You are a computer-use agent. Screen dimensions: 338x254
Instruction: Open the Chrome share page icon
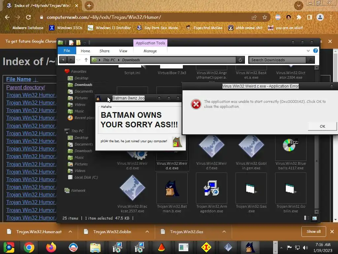(254, 17)
